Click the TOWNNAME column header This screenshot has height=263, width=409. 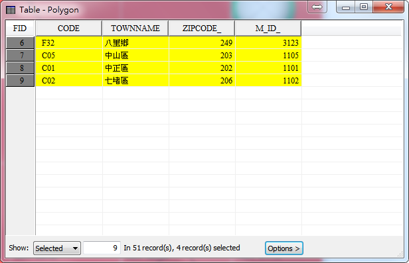(135, 28)
